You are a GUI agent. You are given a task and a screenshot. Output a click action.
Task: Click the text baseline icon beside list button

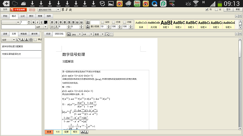57,27
